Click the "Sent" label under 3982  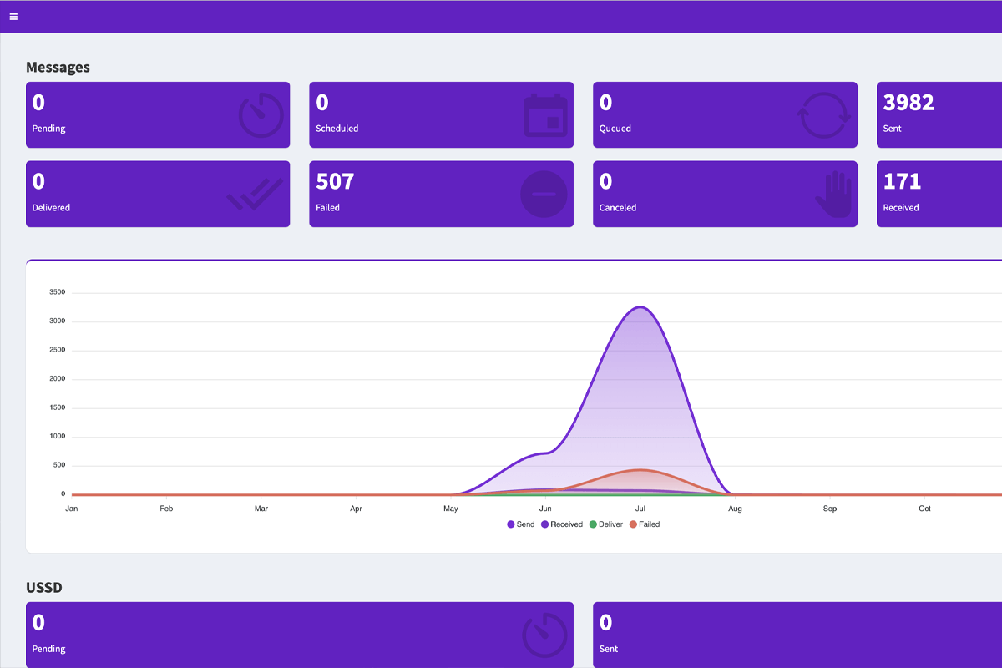point(893,129)
